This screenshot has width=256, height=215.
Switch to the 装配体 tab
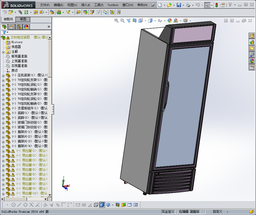(8, 19)
